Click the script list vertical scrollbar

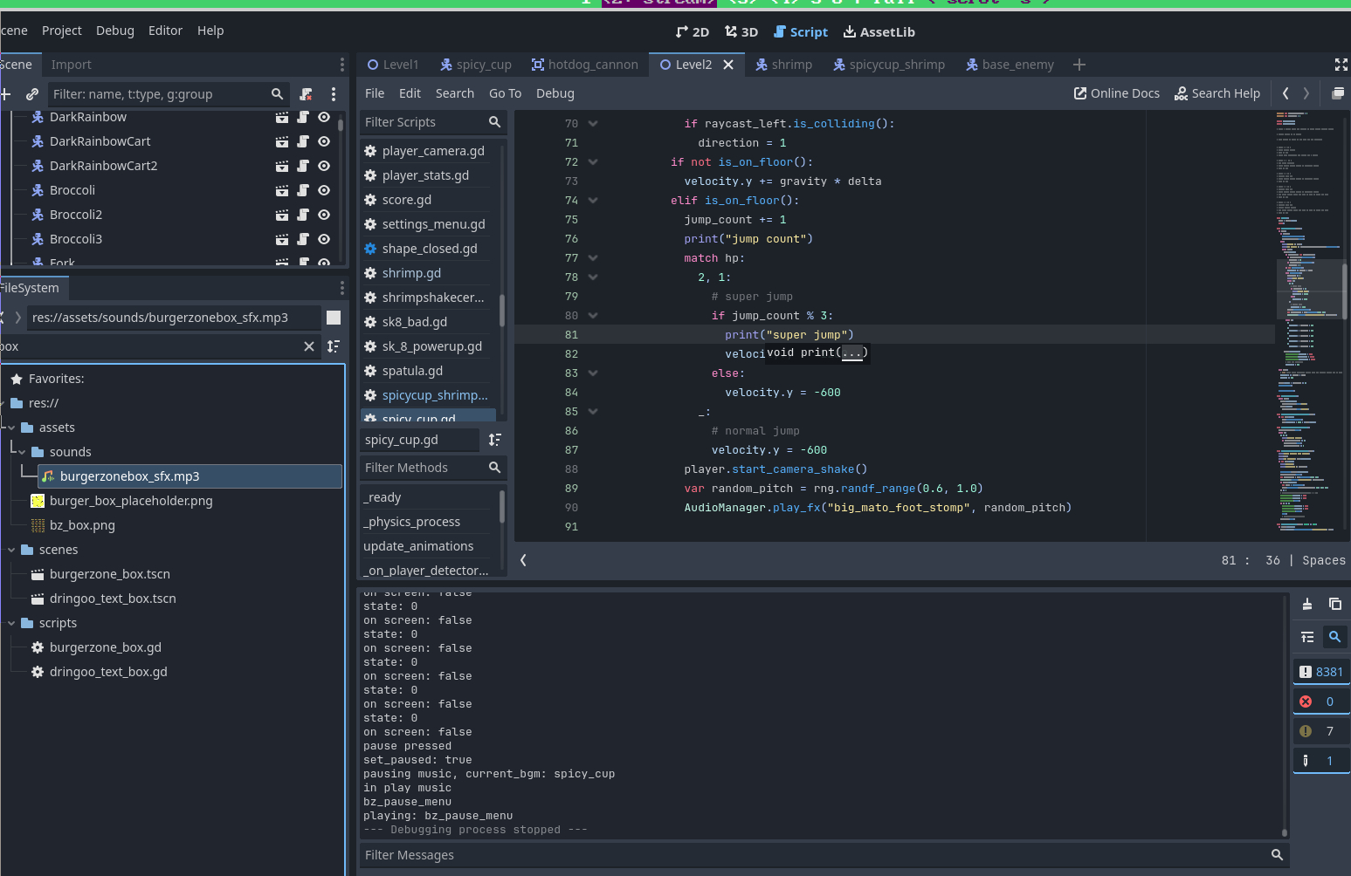coord(501,310)
